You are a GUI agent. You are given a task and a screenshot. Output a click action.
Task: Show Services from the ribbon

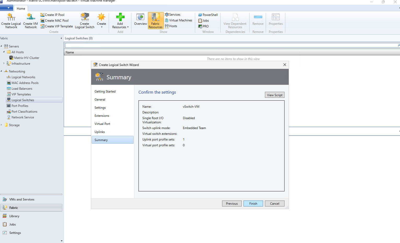tap(173, 15)
